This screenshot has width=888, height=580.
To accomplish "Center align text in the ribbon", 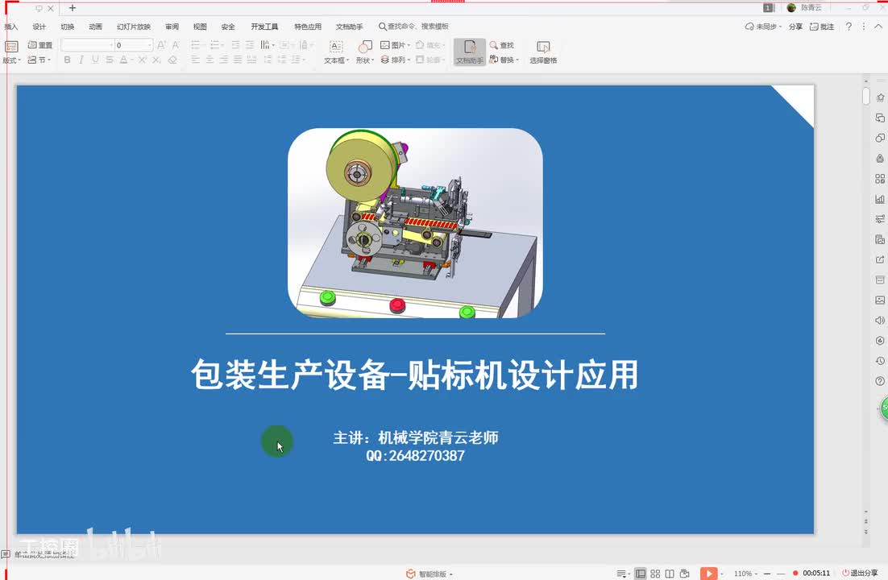I will click(210, 60).
